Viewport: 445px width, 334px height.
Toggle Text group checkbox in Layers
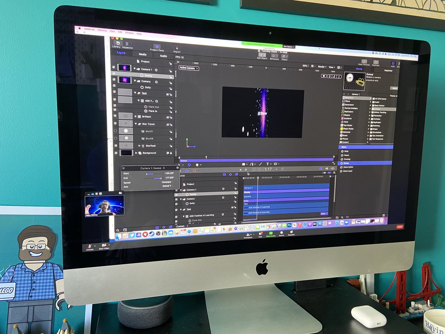[x=114, y=92]
